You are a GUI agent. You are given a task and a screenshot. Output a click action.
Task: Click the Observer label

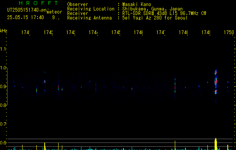[78, 4]
